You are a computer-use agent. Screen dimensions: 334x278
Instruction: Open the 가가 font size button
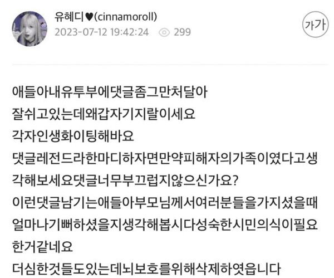[x=316, y=25]
